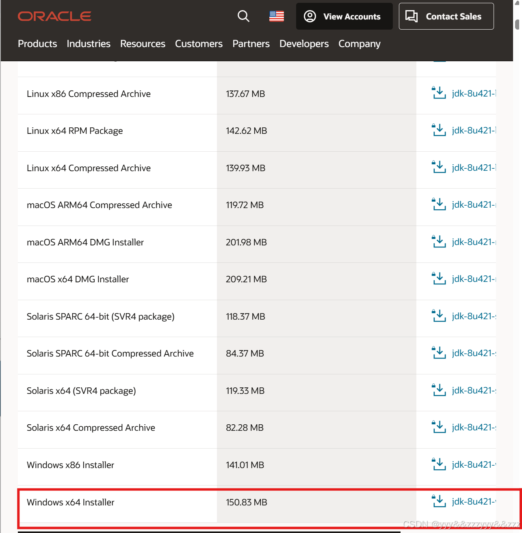The width and height of the screenshot is (522, 533).
Task: Click download icon for Linux x64 Compressed Archive
Action: [439, 167]
